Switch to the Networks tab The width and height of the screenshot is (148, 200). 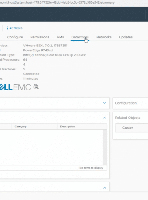point(104,37)
